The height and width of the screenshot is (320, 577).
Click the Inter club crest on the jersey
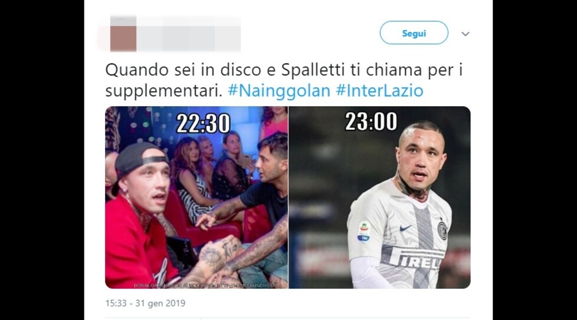442,230
